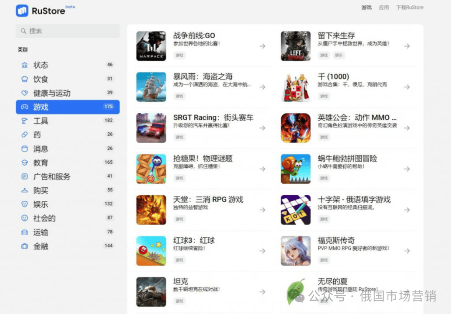This screenshot has height=314, width=451.
Task: Open the pirate ship icon for 暴风雨：海盗之海
Action: tap(151, 87)
